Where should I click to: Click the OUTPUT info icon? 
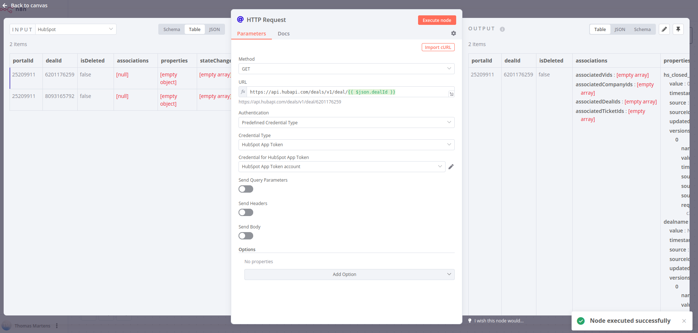click(x=502, y=29)
